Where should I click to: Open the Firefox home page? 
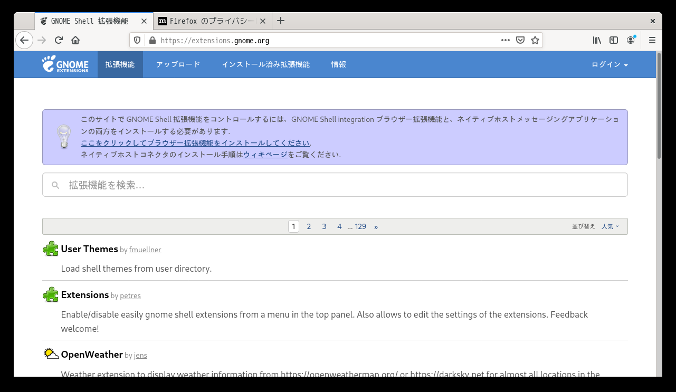click(x=75, y=40)
